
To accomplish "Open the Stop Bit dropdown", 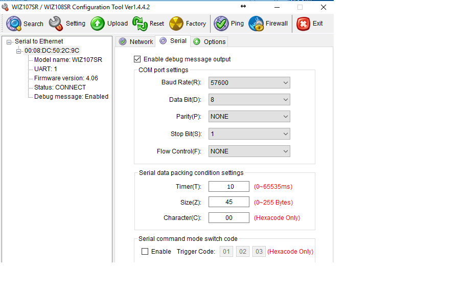I will point(249,134).
